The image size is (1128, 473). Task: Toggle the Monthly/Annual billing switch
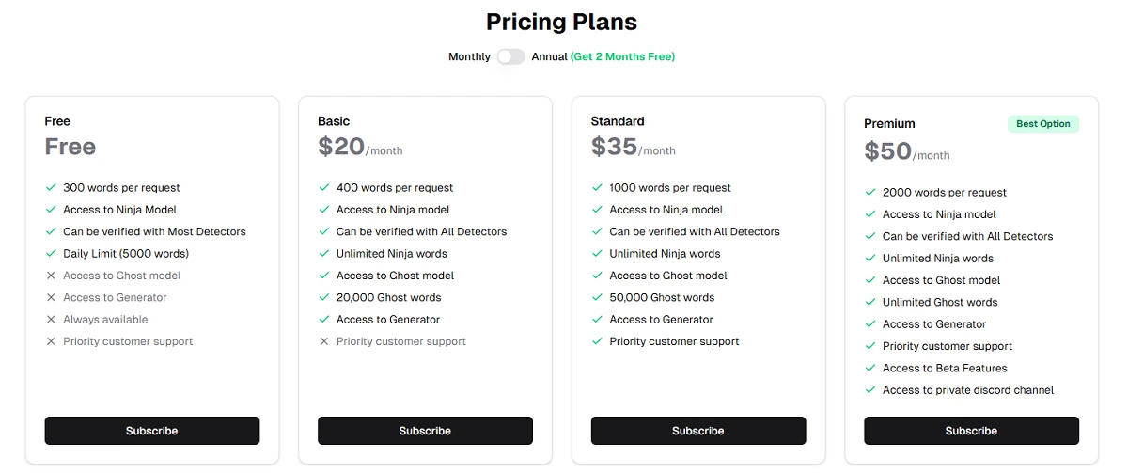pos(510,56)
